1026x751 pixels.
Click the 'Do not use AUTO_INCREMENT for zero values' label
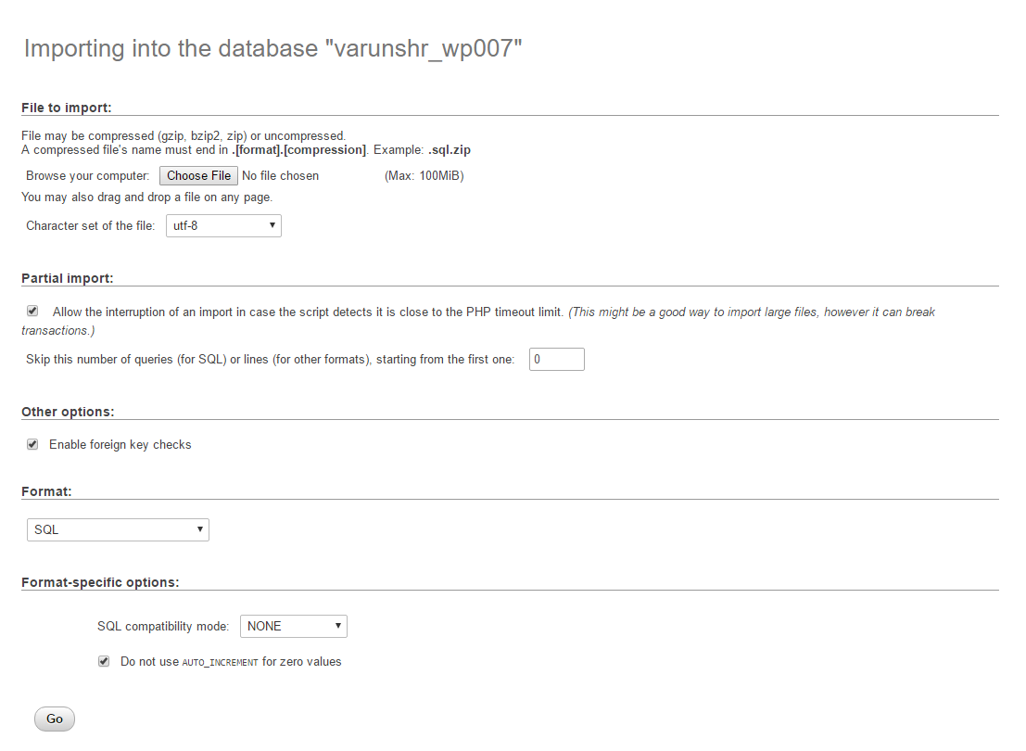coord(231,662)
